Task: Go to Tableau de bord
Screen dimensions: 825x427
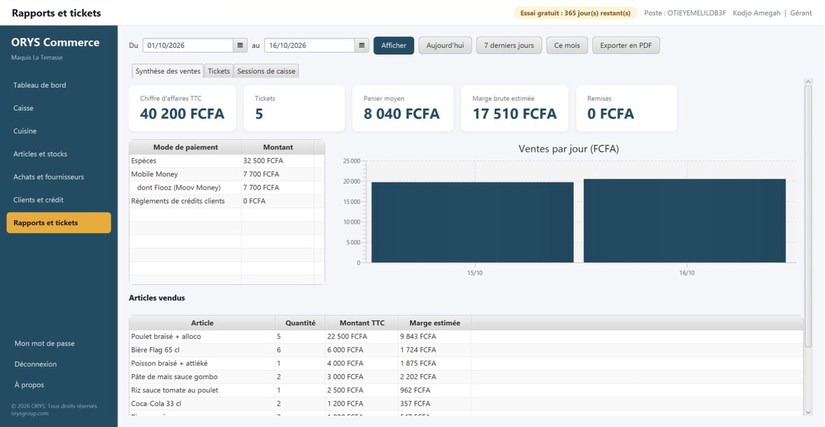Action: 59,85
